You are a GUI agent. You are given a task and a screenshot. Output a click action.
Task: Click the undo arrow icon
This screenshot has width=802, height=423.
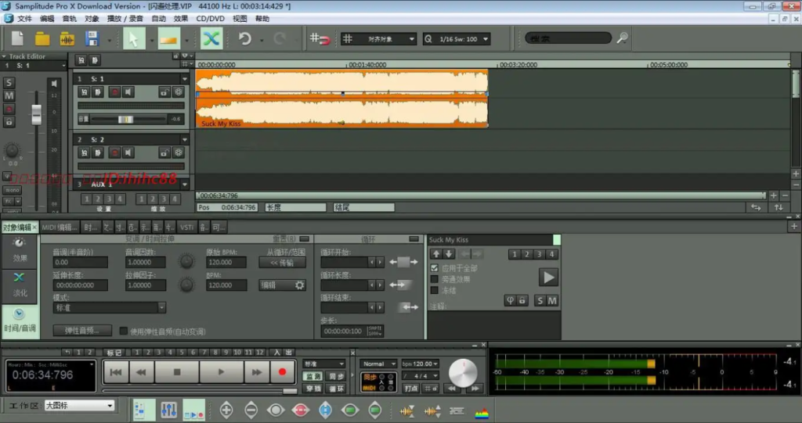pyautogui.click(x=245, y=39)
